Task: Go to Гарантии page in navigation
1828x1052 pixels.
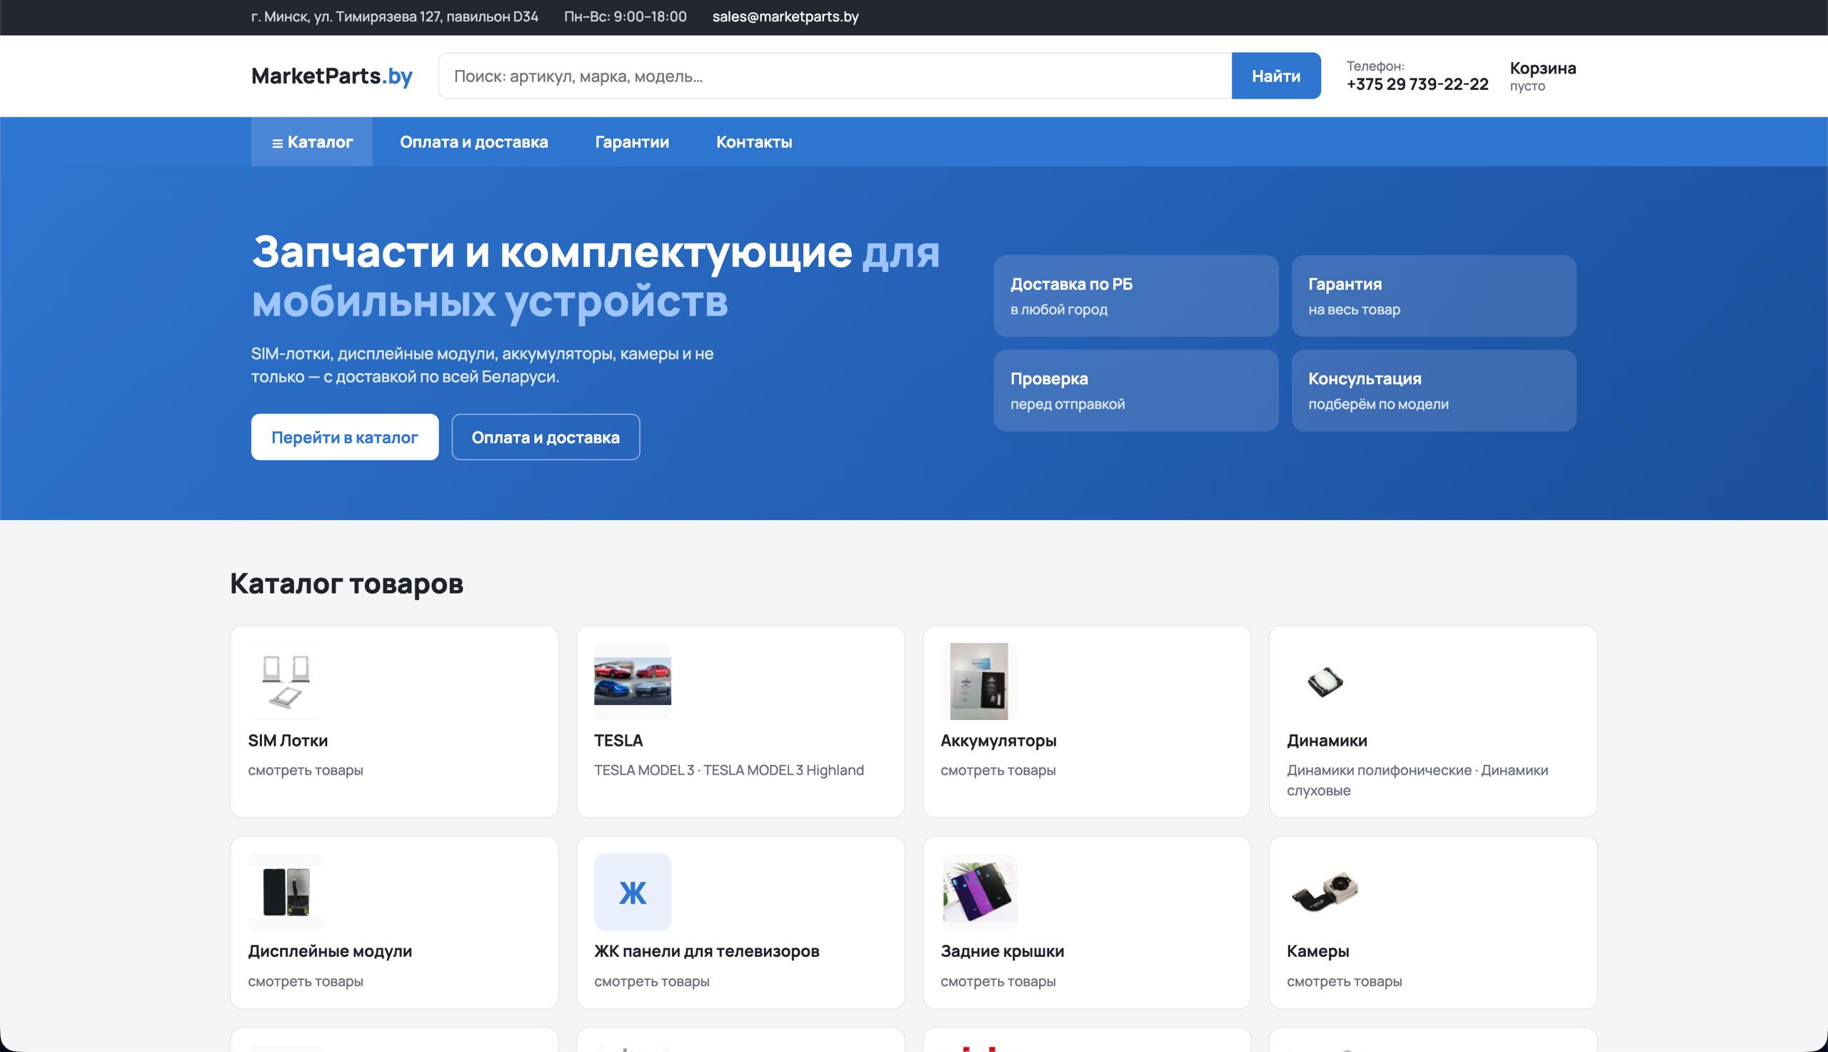Action: click(x=632, y=141)
